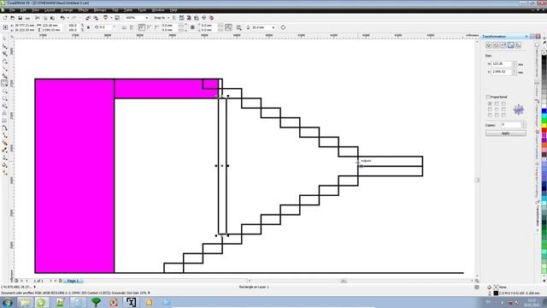Open the Effects menu

[83, 10]
